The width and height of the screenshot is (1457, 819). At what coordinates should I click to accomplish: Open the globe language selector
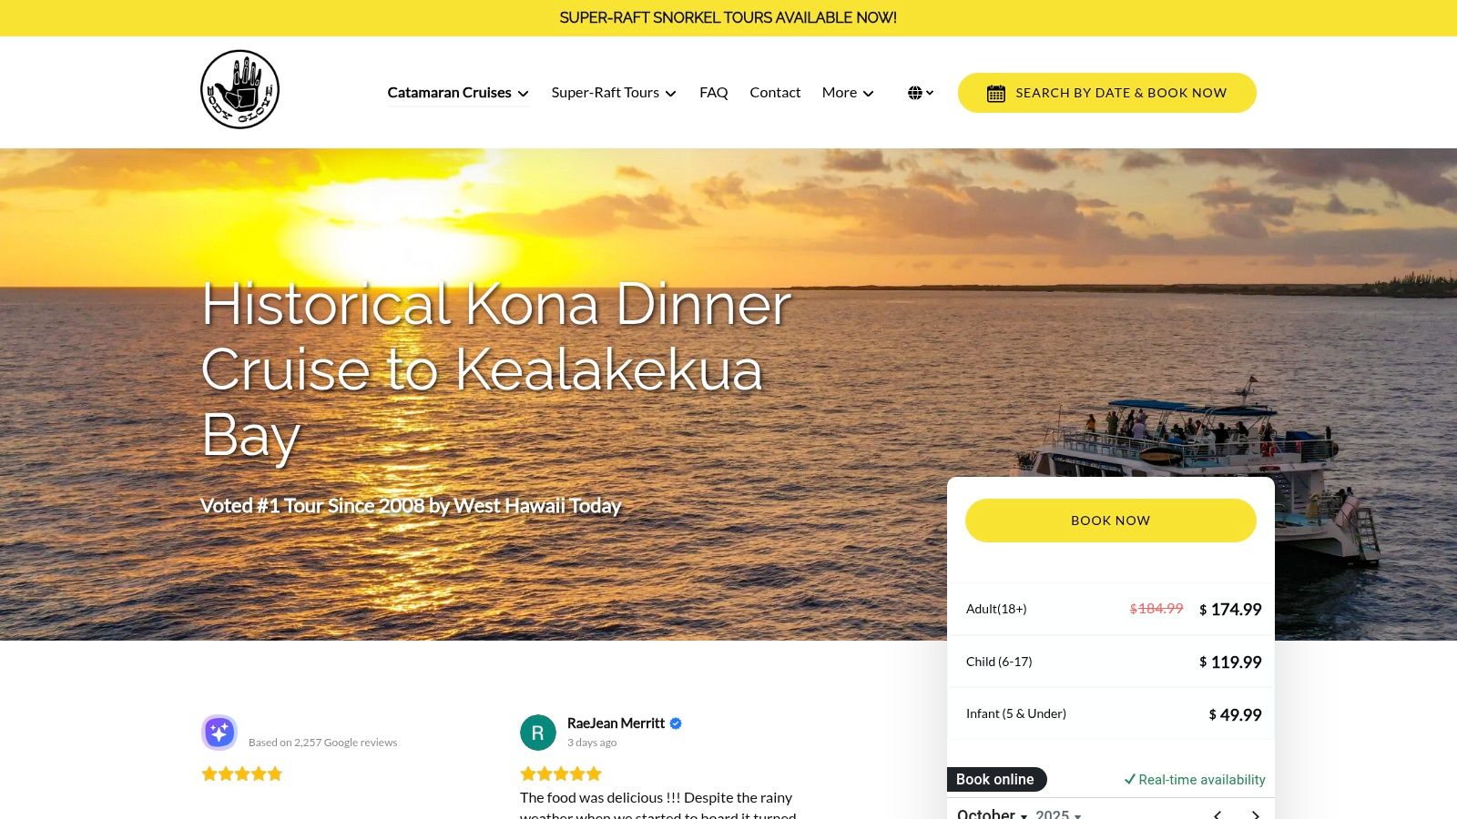point(921,93)
